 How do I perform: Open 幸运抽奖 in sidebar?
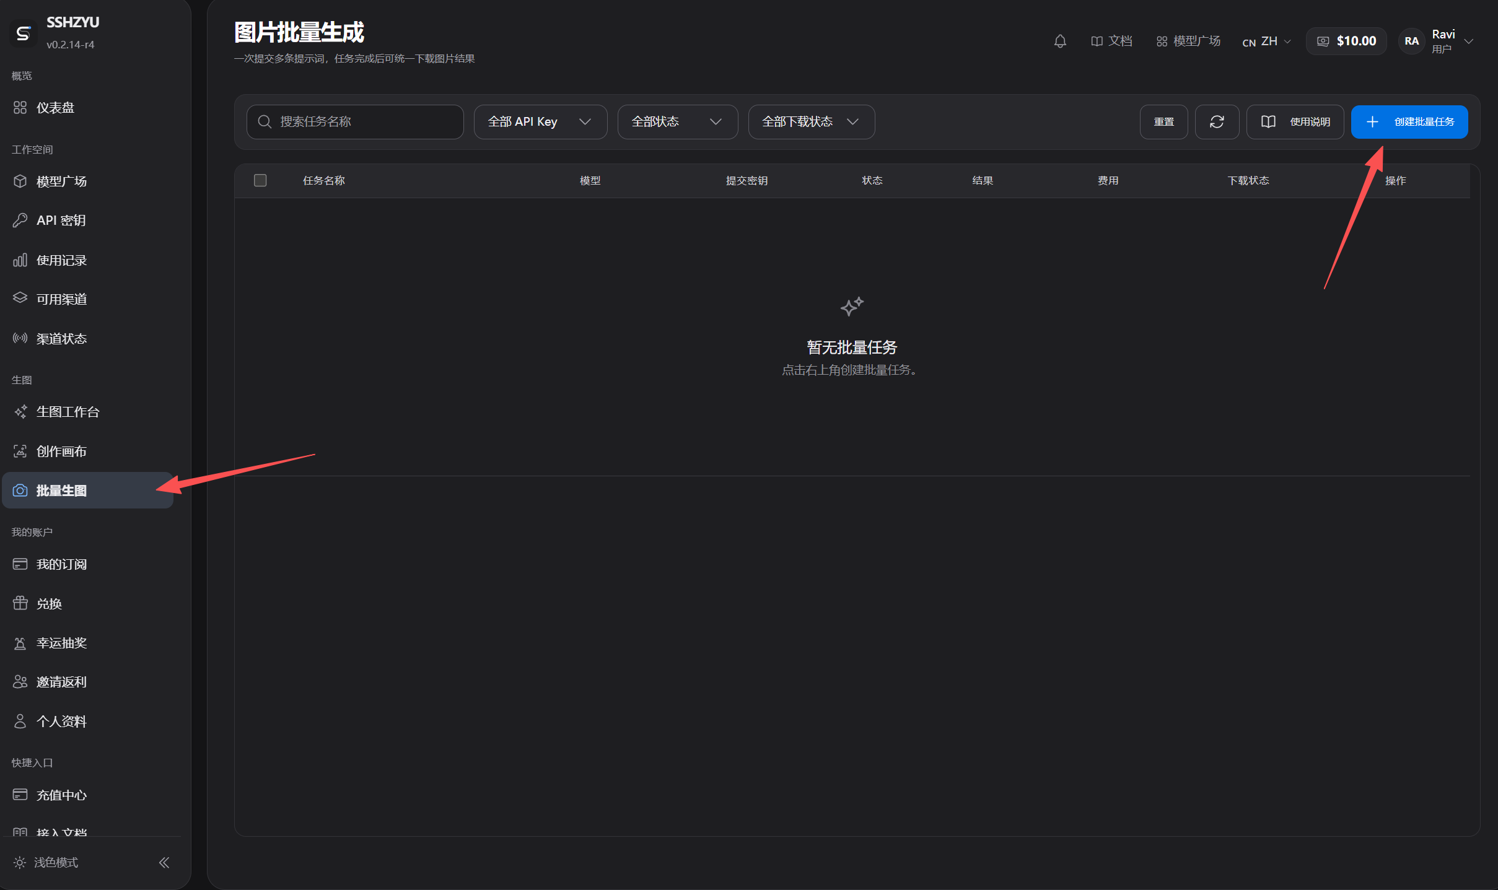click(87, 643)
